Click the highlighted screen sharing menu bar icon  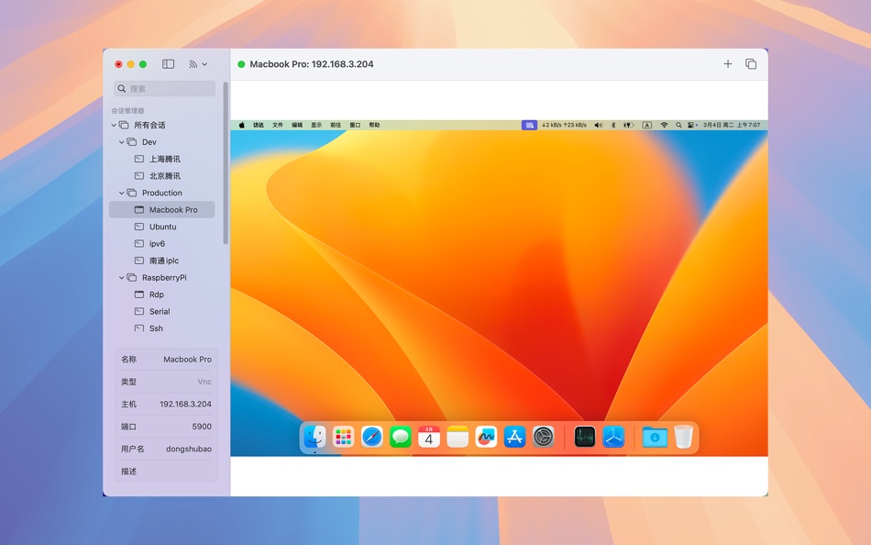529,125
